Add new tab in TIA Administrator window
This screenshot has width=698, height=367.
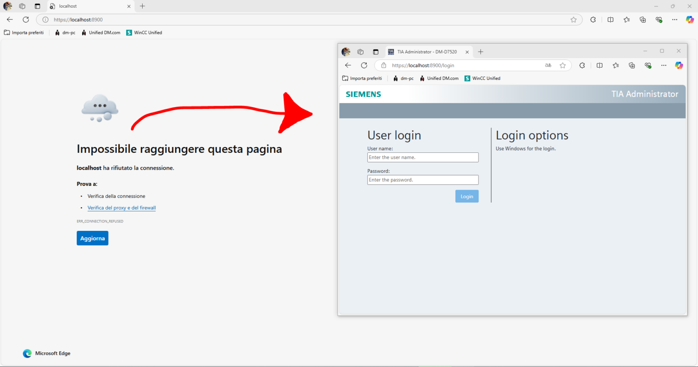pos(481,52)
